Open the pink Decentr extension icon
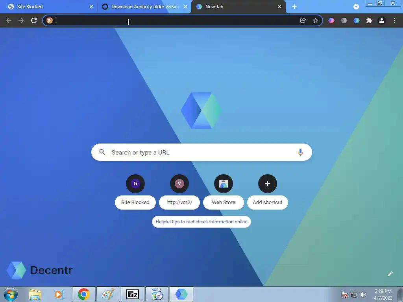403x302 pixels. (331, 20)
